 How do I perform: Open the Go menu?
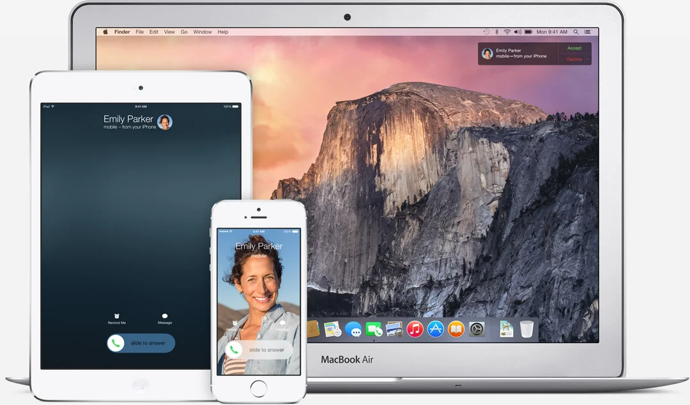(184, 32)
